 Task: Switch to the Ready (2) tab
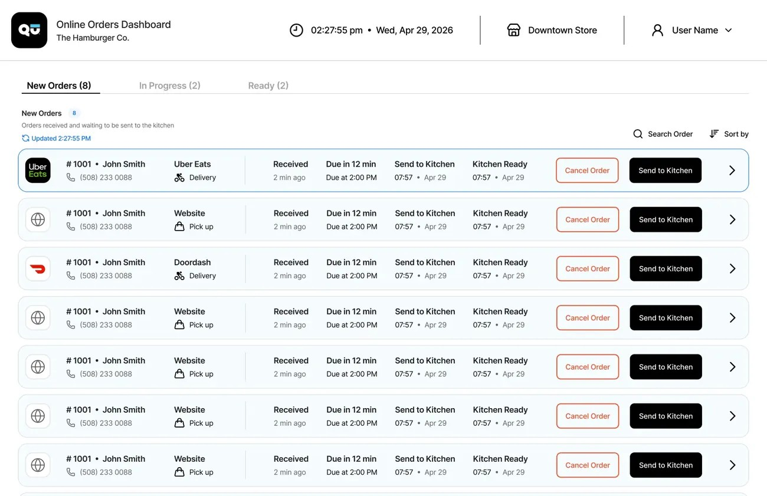268,86
